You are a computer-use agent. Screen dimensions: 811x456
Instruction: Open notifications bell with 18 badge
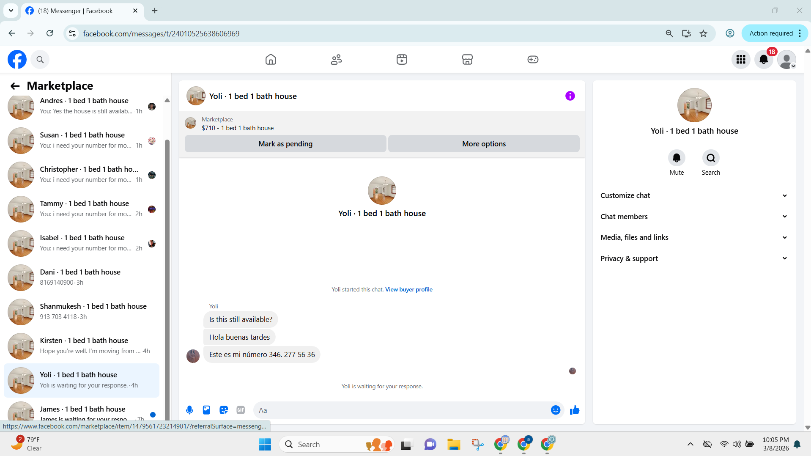[x=764, y=60]
